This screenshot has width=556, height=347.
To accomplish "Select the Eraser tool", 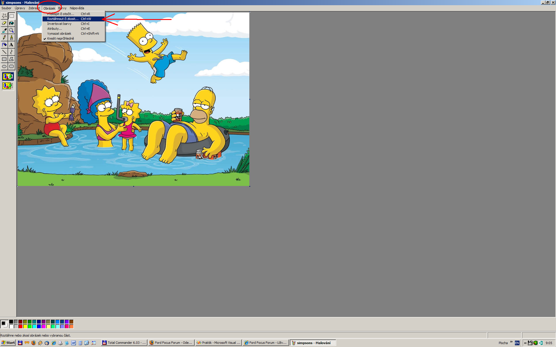I will (4, 23).
